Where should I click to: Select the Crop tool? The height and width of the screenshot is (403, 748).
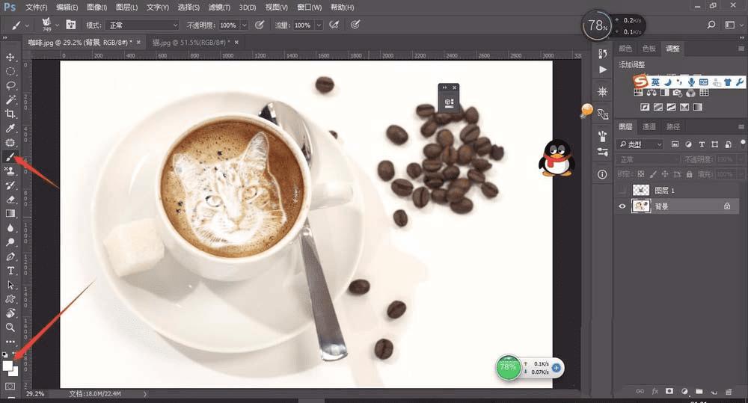(x=10, y=114)
